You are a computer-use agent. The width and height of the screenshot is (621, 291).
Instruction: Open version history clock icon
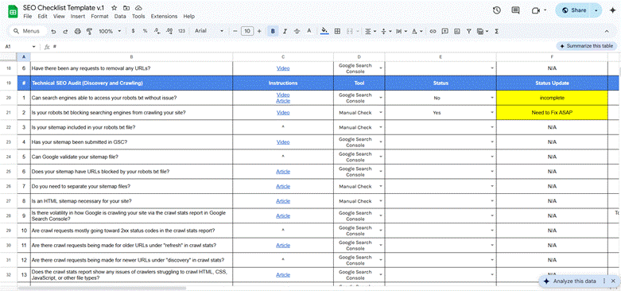tap(497, 10)
